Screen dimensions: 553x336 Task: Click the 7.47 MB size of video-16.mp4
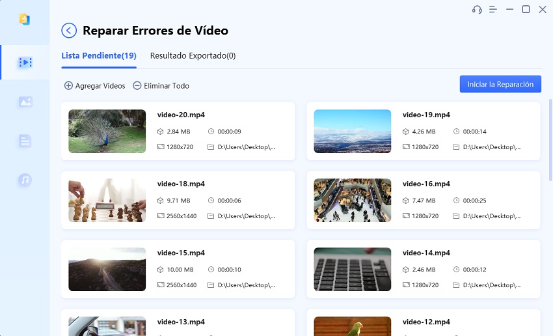click(x=424, y=201)
